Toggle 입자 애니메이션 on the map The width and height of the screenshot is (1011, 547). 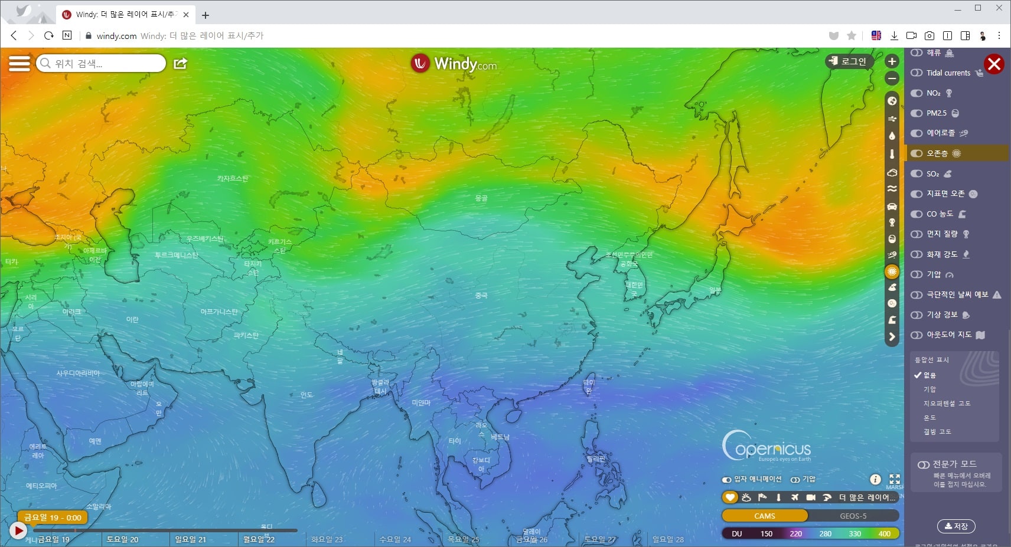pyautogui.click(x=726, y=480)
